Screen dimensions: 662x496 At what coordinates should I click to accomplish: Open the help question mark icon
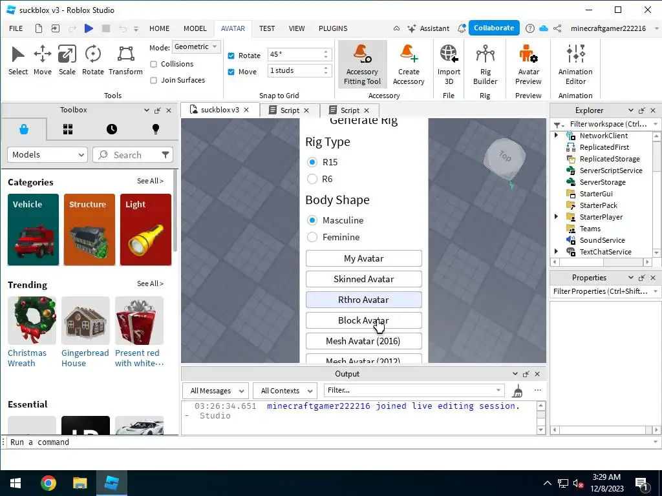coord(530,28)
